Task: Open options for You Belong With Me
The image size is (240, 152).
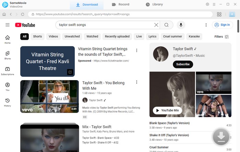Action: click(x=137, y=82)
